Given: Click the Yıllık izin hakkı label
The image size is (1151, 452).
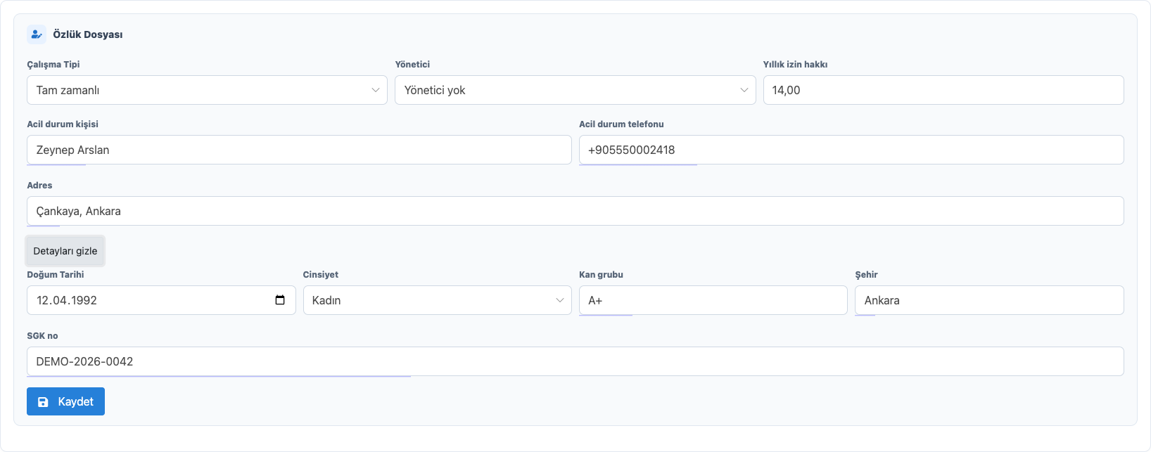Looking at the screenshot, I should click(x=795, y=64).
